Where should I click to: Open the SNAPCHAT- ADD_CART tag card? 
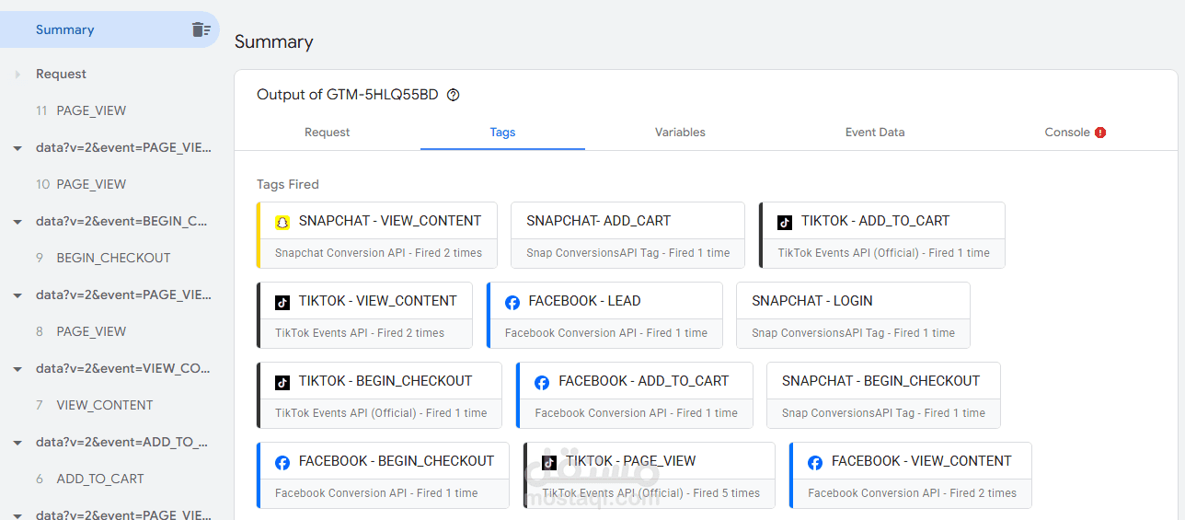coord(627,235)
